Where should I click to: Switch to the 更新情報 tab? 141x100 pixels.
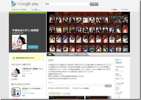pos(72,54)
